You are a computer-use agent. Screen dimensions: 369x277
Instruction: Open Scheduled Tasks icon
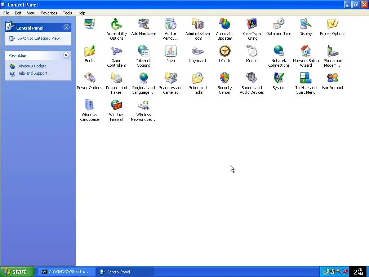click(x=198, y=78)
